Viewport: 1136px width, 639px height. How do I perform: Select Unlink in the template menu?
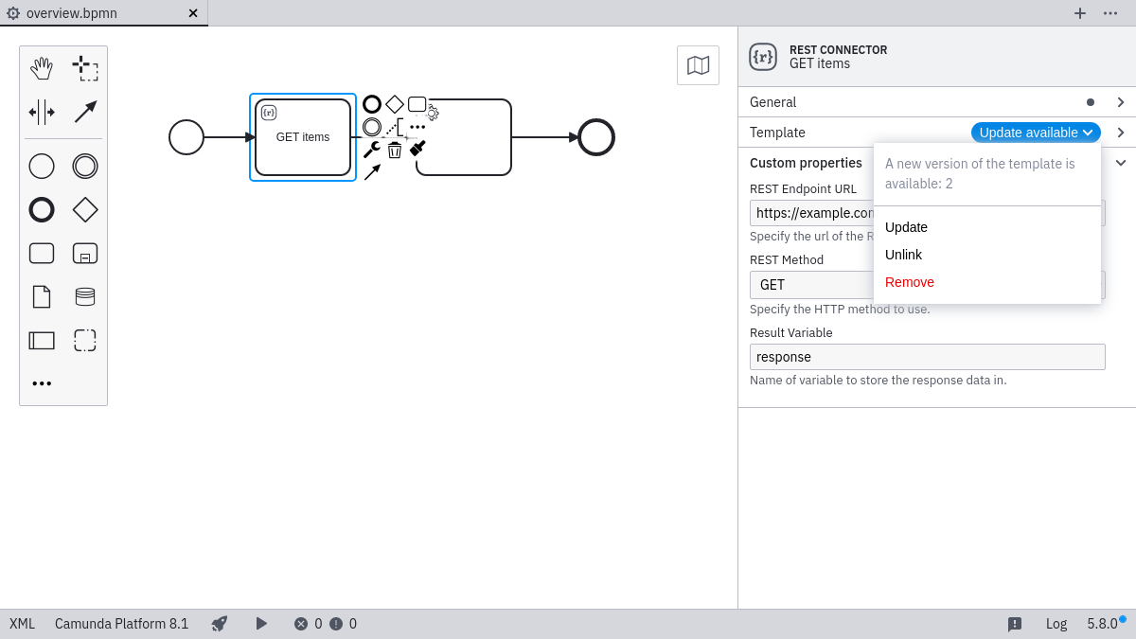tap(903, 255)
